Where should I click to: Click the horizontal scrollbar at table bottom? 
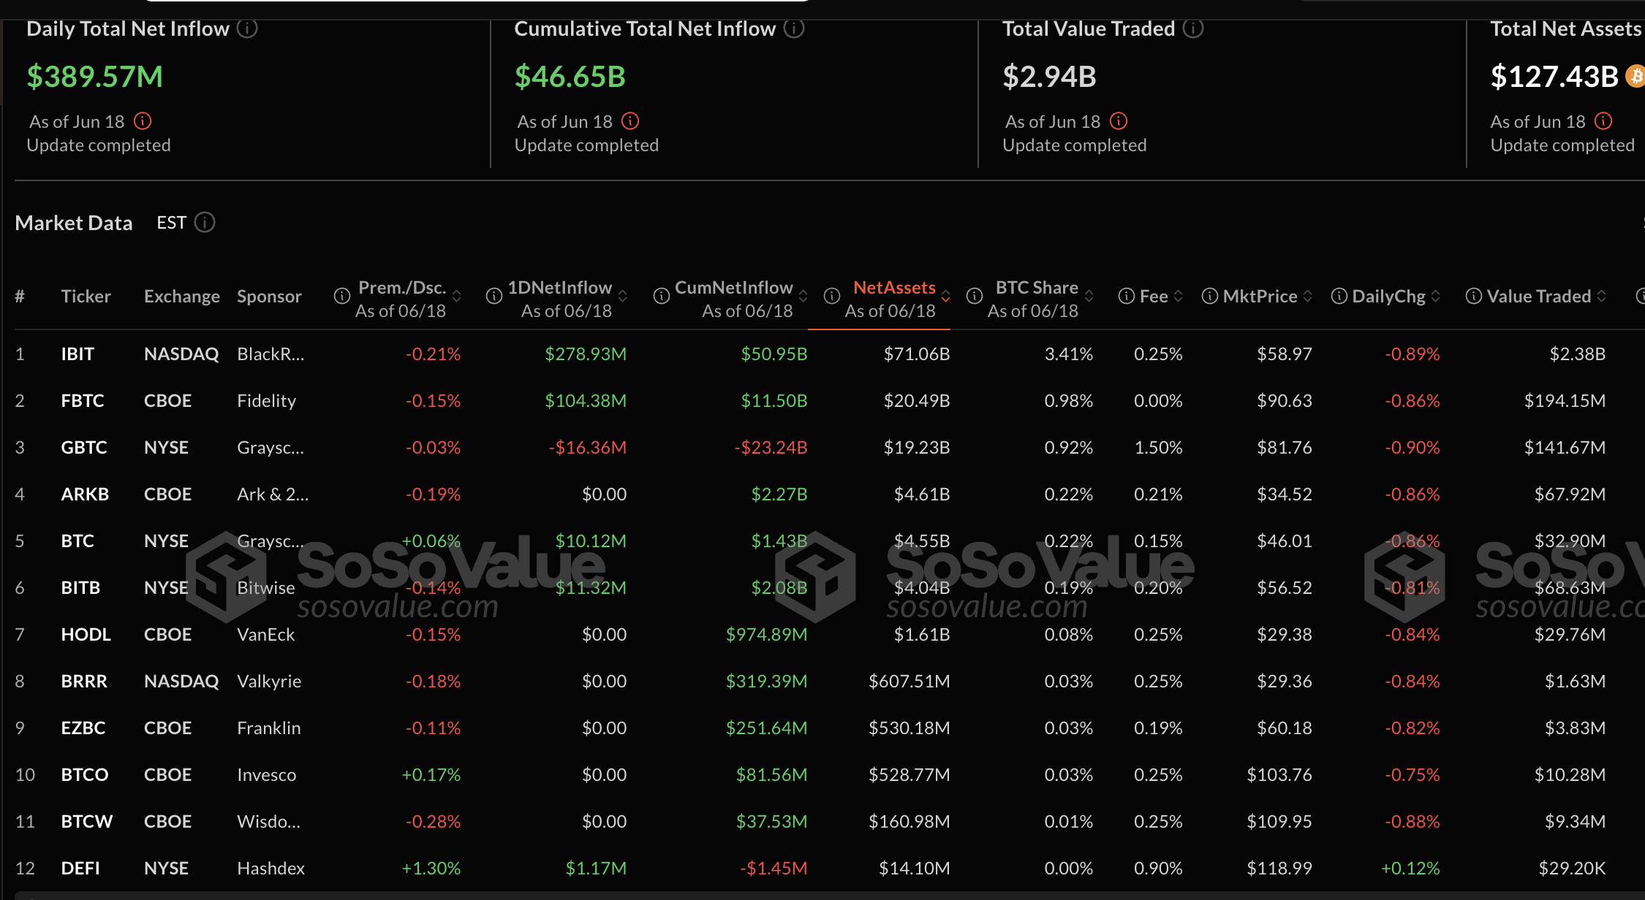(822, 895)
